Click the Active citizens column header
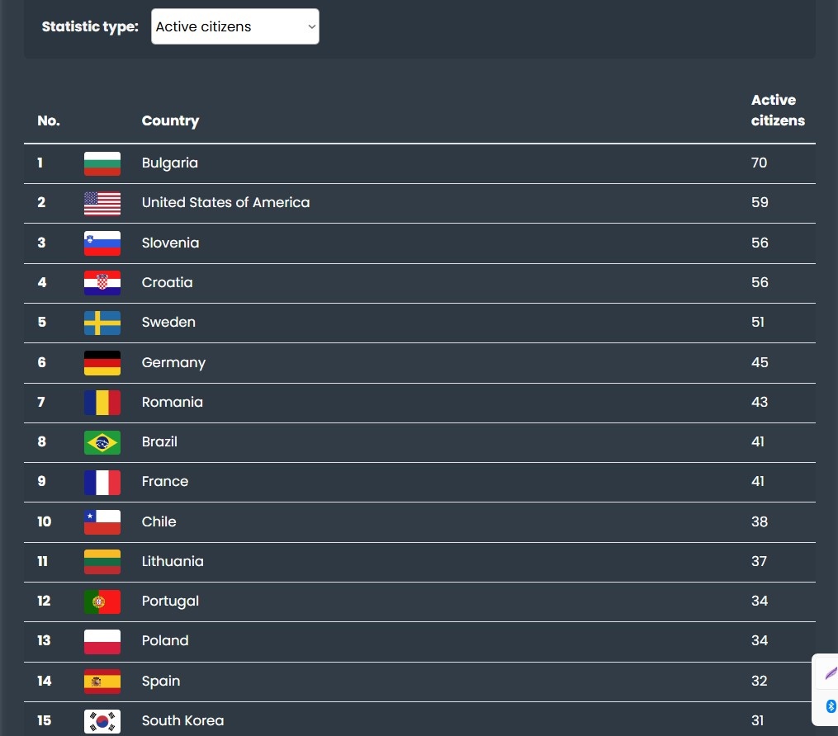The height and width of the screenshot is (736, 838). click(777, 111)
